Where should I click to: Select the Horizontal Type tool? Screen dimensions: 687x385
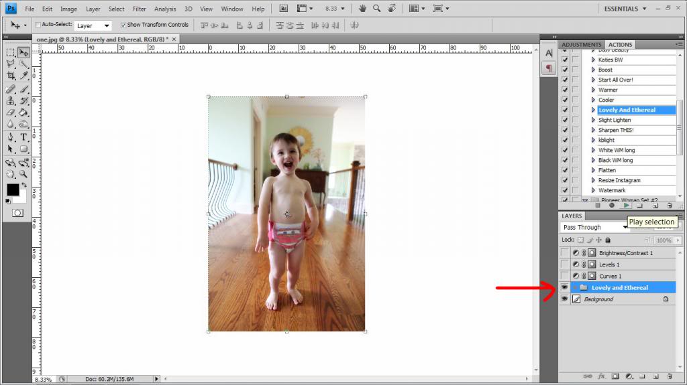tap(23, 137)
